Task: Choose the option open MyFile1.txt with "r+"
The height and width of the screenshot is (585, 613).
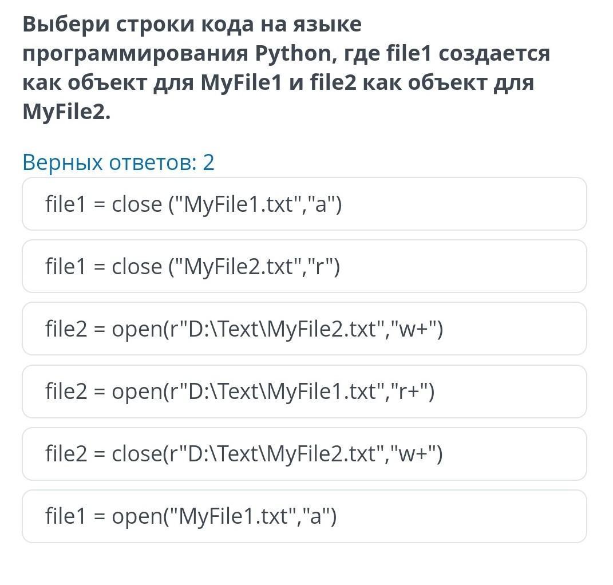Action: [304, 392]
